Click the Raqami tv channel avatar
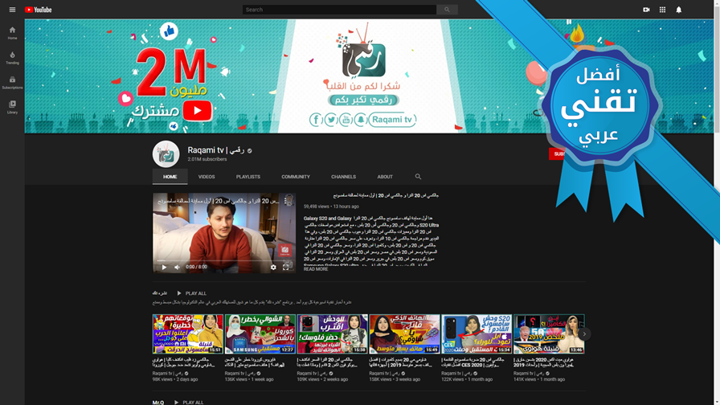 point(166,153)
